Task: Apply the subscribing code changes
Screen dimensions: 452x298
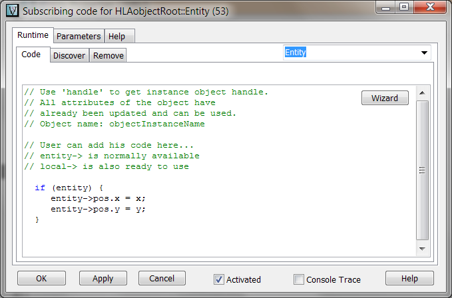Action: pos(103,279)
